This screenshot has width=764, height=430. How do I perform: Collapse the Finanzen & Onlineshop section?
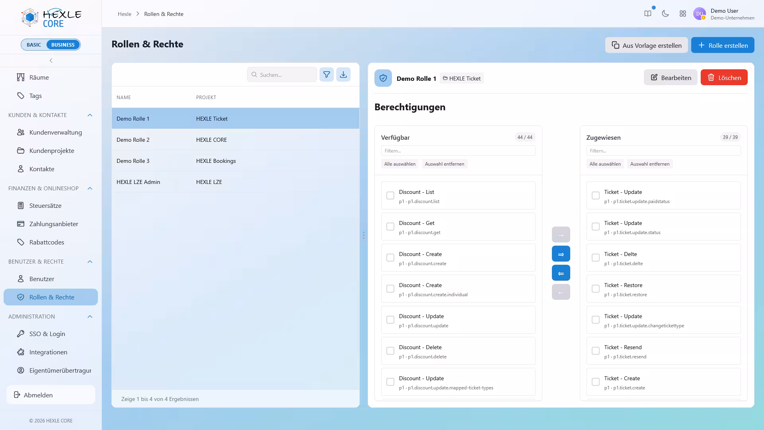90,188
